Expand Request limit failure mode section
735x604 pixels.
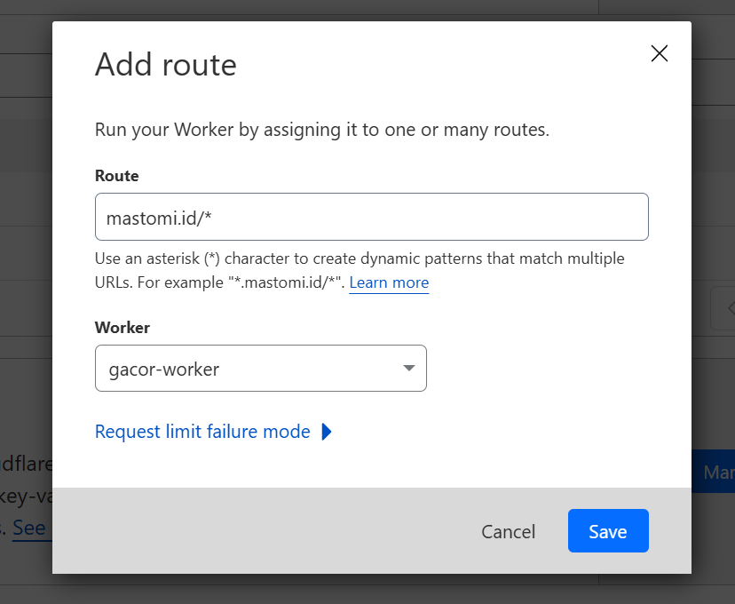point(202,432)
